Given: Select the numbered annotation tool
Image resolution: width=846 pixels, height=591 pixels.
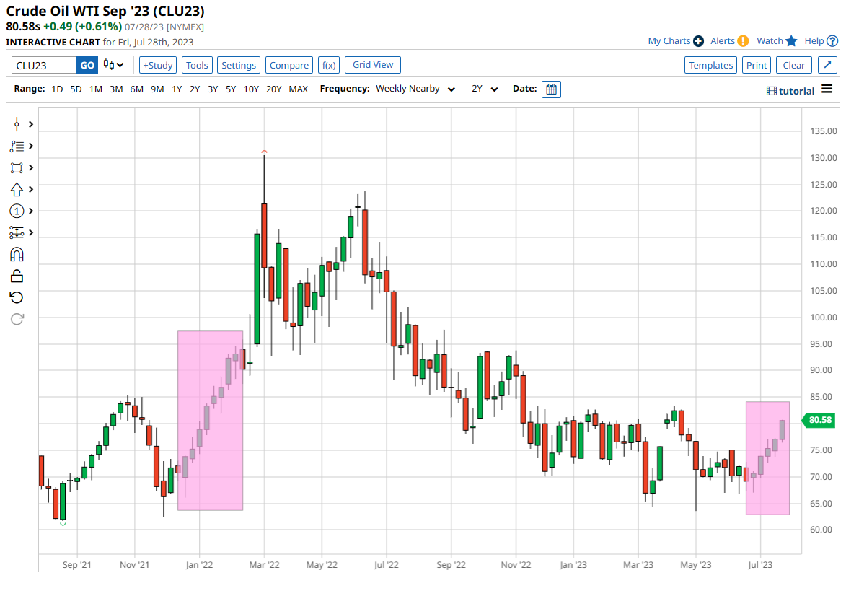Looking at the screenshot, I should [17, 211].
